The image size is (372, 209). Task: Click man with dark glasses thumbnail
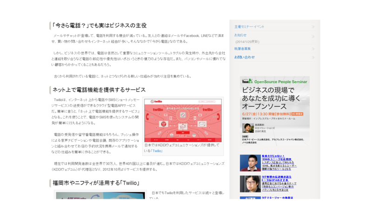[250, 184]
